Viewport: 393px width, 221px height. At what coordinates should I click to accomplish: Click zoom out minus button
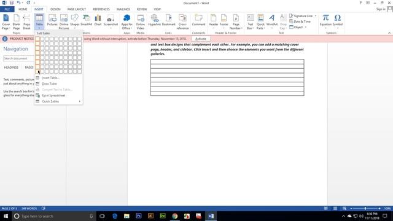pos(351,209)
